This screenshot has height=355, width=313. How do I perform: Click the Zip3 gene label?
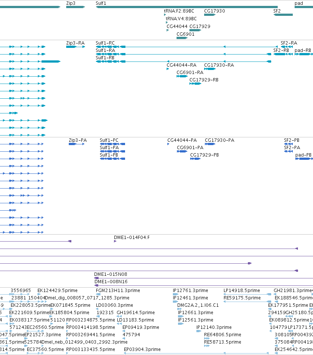pyautogui.click(x=71, y=3)
